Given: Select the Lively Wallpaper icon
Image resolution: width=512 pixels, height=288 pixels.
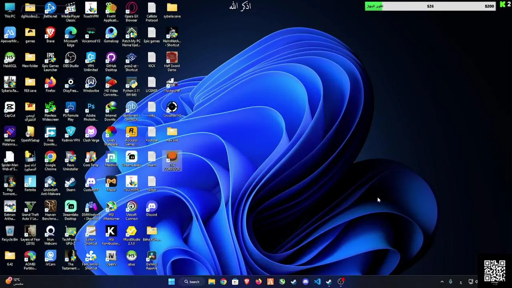Looking at the screenshot, I should tap(111, 136).
